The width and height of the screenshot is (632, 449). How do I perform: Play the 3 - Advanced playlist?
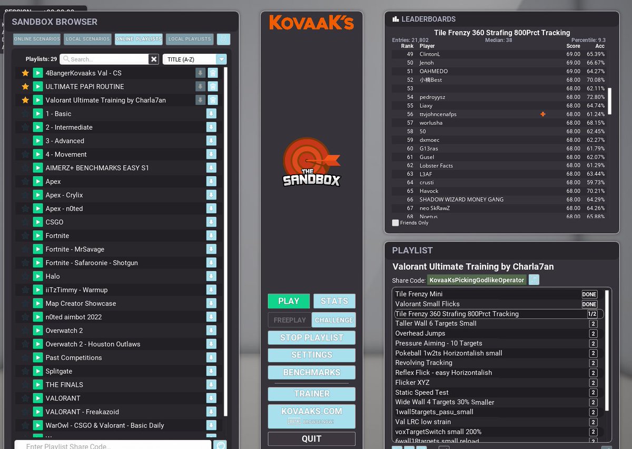tap(37, 141)
